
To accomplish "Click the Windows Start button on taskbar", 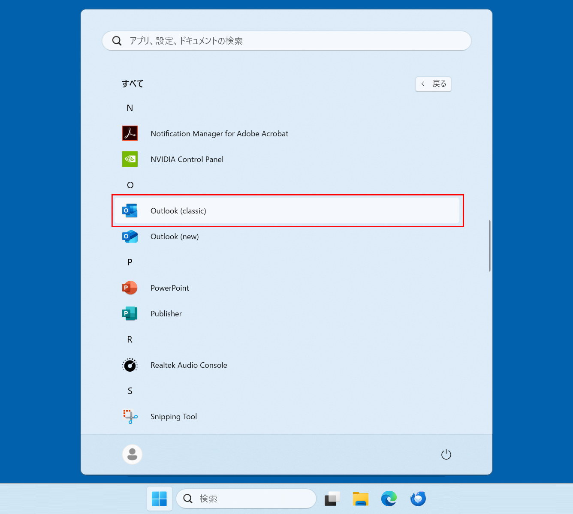I will 160,499.
